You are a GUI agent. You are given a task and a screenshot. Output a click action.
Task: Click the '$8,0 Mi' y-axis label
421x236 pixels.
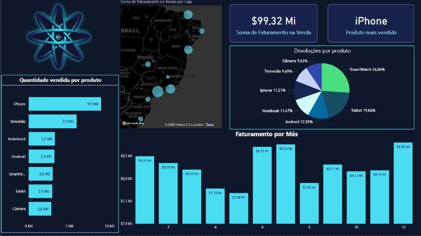click(126, 179)
